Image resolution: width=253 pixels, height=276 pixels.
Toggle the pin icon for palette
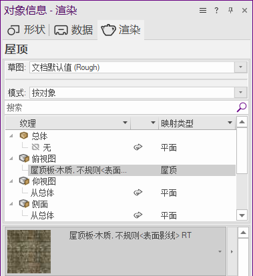(230, 10)
